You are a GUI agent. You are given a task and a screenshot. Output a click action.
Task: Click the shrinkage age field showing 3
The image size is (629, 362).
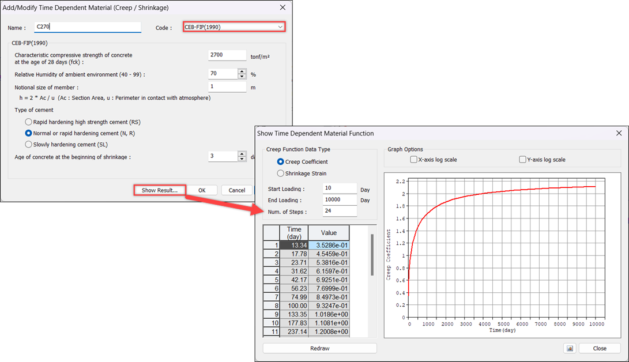click(x=223, y=156)
